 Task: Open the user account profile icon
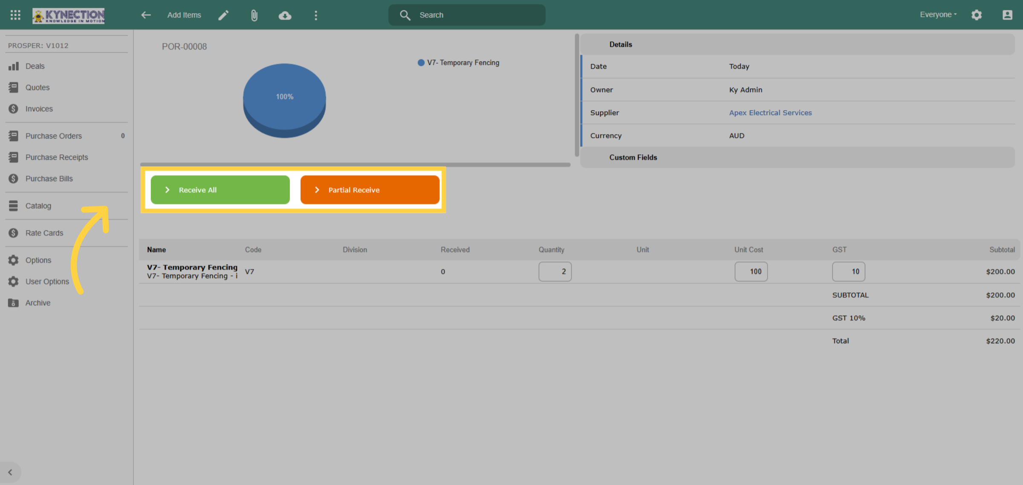point(1007,15)
